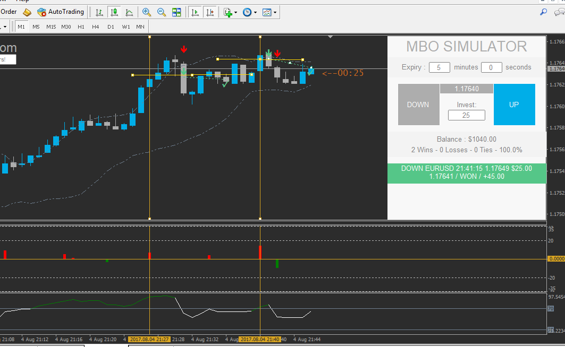Click the blue UP button
This screenshot has width=565, height=347.
point(514,105)
